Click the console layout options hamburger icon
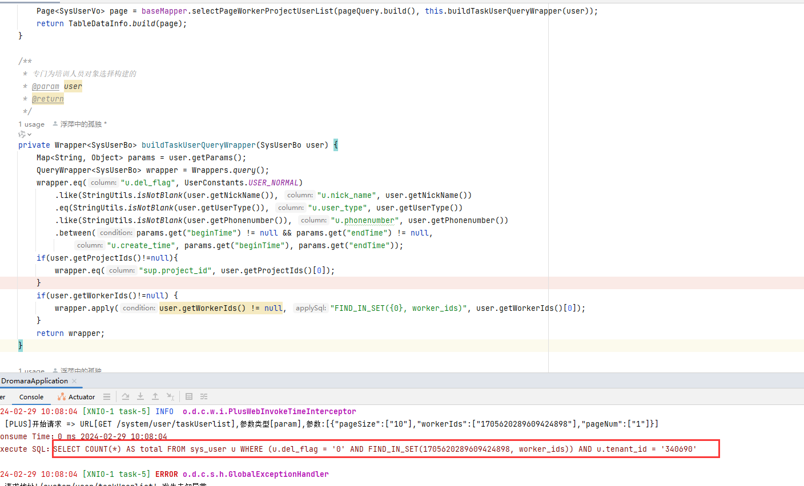This screenshot has height=486, width=804. click(107, 396)
